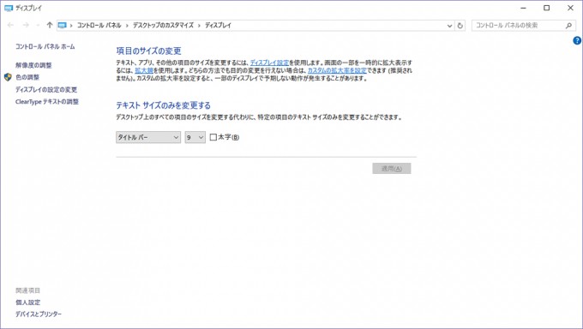Viewport: 583px width, 329px height.
Task: Open the タイトル バー item dropdown
Action: click(x=148, y=137)
